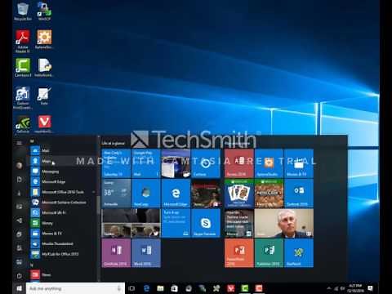Screen dimensions: 392x294
Task: Open Downloads from Start left rail
Action: click(19, 194)
